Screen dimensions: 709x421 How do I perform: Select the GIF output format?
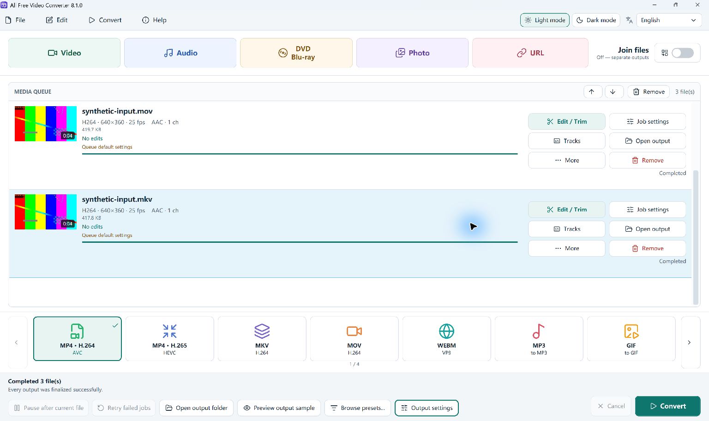[631, 338]
